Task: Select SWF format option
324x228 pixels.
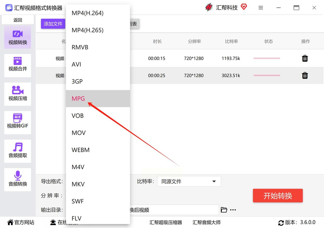Action: click(98, 201)
